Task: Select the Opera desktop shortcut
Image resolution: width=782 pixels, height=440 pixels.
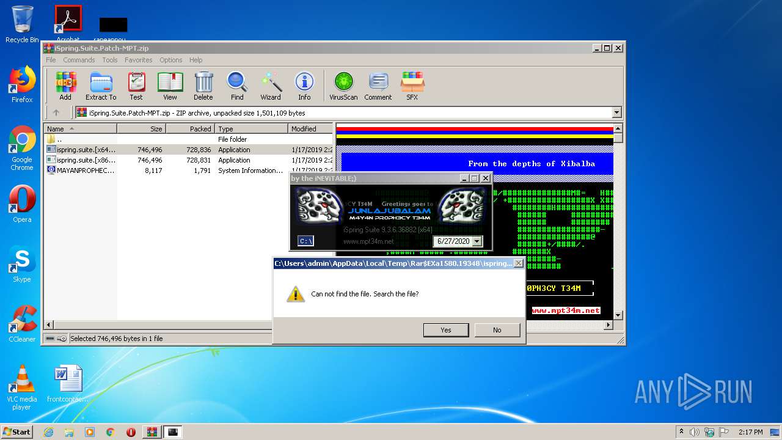Action: click(22, 204)
